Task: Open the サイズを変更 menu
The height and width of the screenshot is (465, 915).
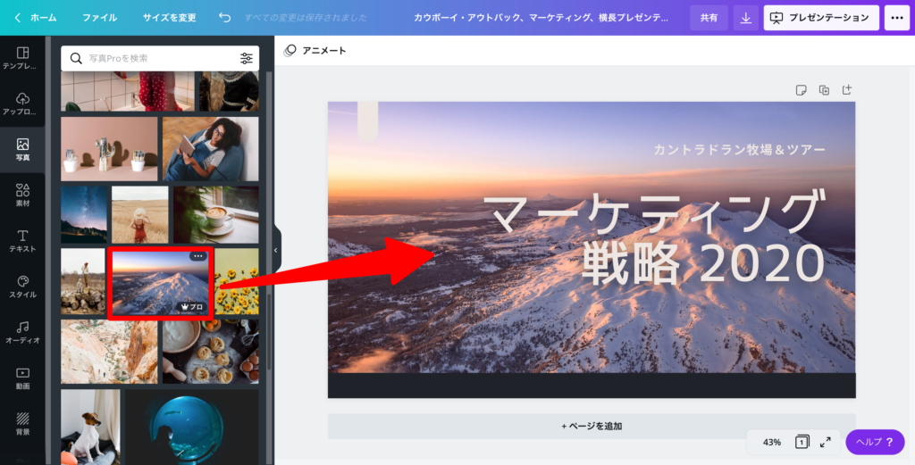Action: pyautogui.click(x=169, y=18)
